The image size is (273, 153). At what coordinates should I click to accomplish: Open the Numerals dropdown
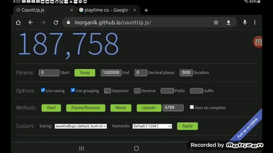(152, 126)
